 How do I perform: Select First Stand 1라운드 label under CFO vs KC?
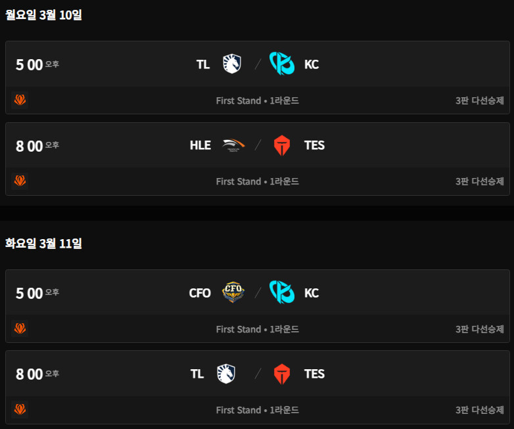[x=258, y=329]
